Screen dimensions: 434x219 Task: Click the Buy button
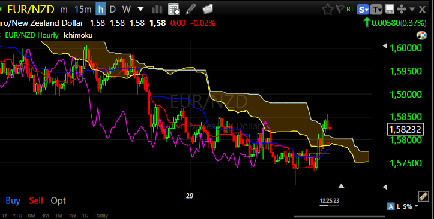click(13, 200)
